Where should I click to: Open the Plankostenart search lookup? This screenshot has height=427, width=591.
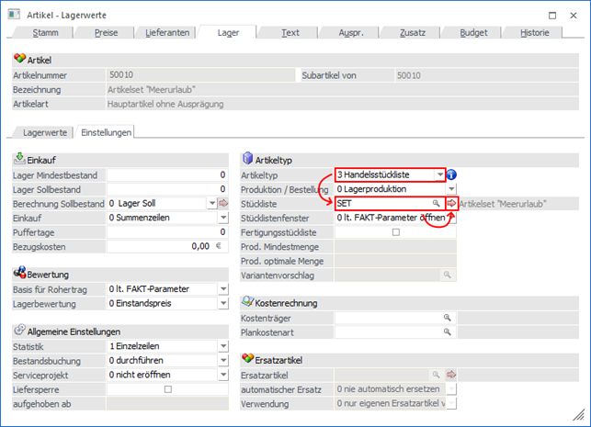(x=449, y=331)
